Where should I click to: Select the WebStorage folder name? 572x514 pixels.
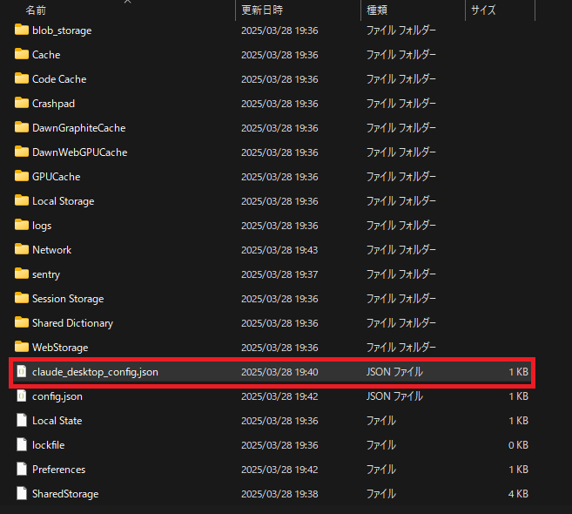(x=60, y=348)
